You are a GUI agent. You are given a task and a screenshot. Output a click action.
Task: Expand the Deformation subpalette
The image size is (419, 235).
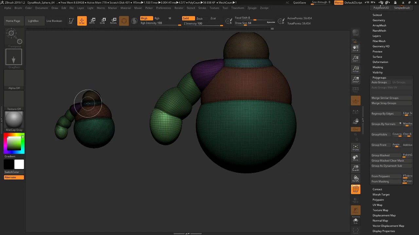click(x=380, y=62)
